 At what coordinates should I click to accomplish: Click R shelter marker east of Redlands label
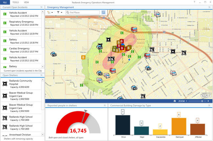[173, 51]
